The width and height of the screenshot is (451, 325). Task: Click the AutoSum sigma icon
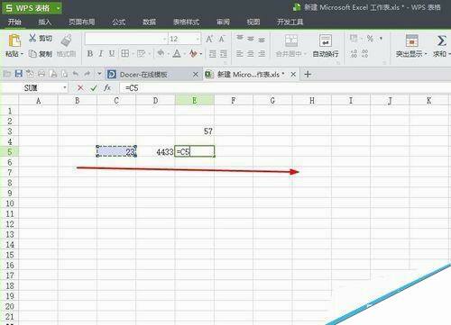(x=441, y=41)
